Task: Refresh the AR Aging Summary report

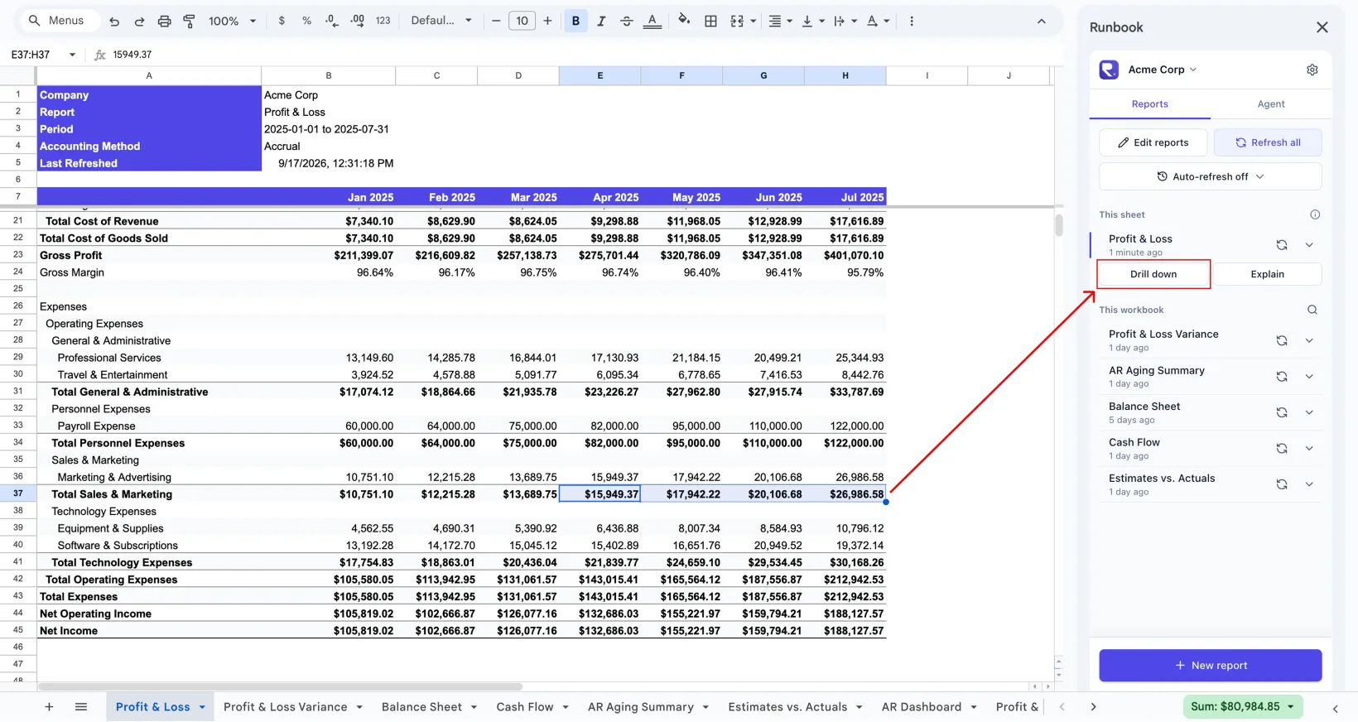Action: (x=1282, y=377)
